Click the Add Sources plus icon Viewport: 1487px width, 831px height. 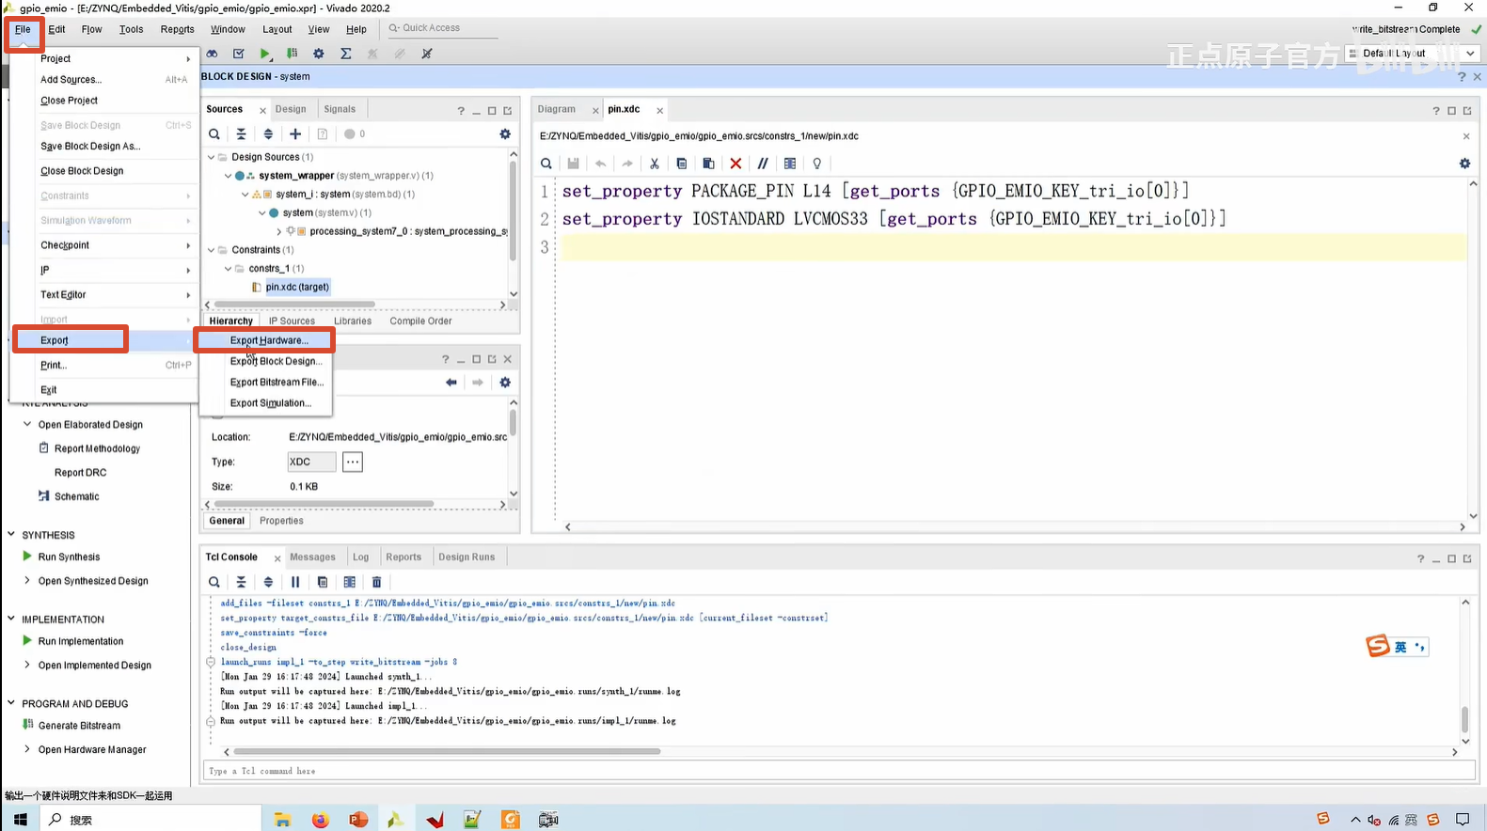coord(295,134)
